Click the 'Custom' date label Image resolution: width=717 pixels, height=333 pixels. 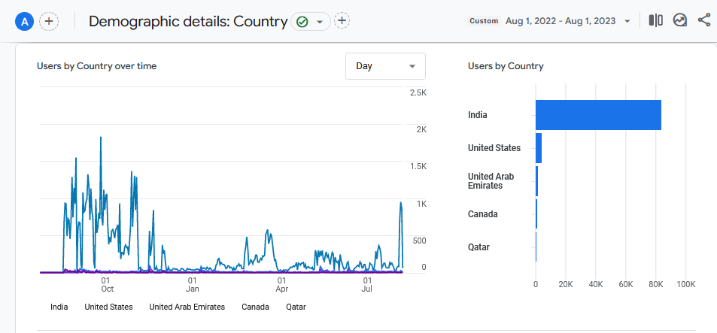coord(484,21)
